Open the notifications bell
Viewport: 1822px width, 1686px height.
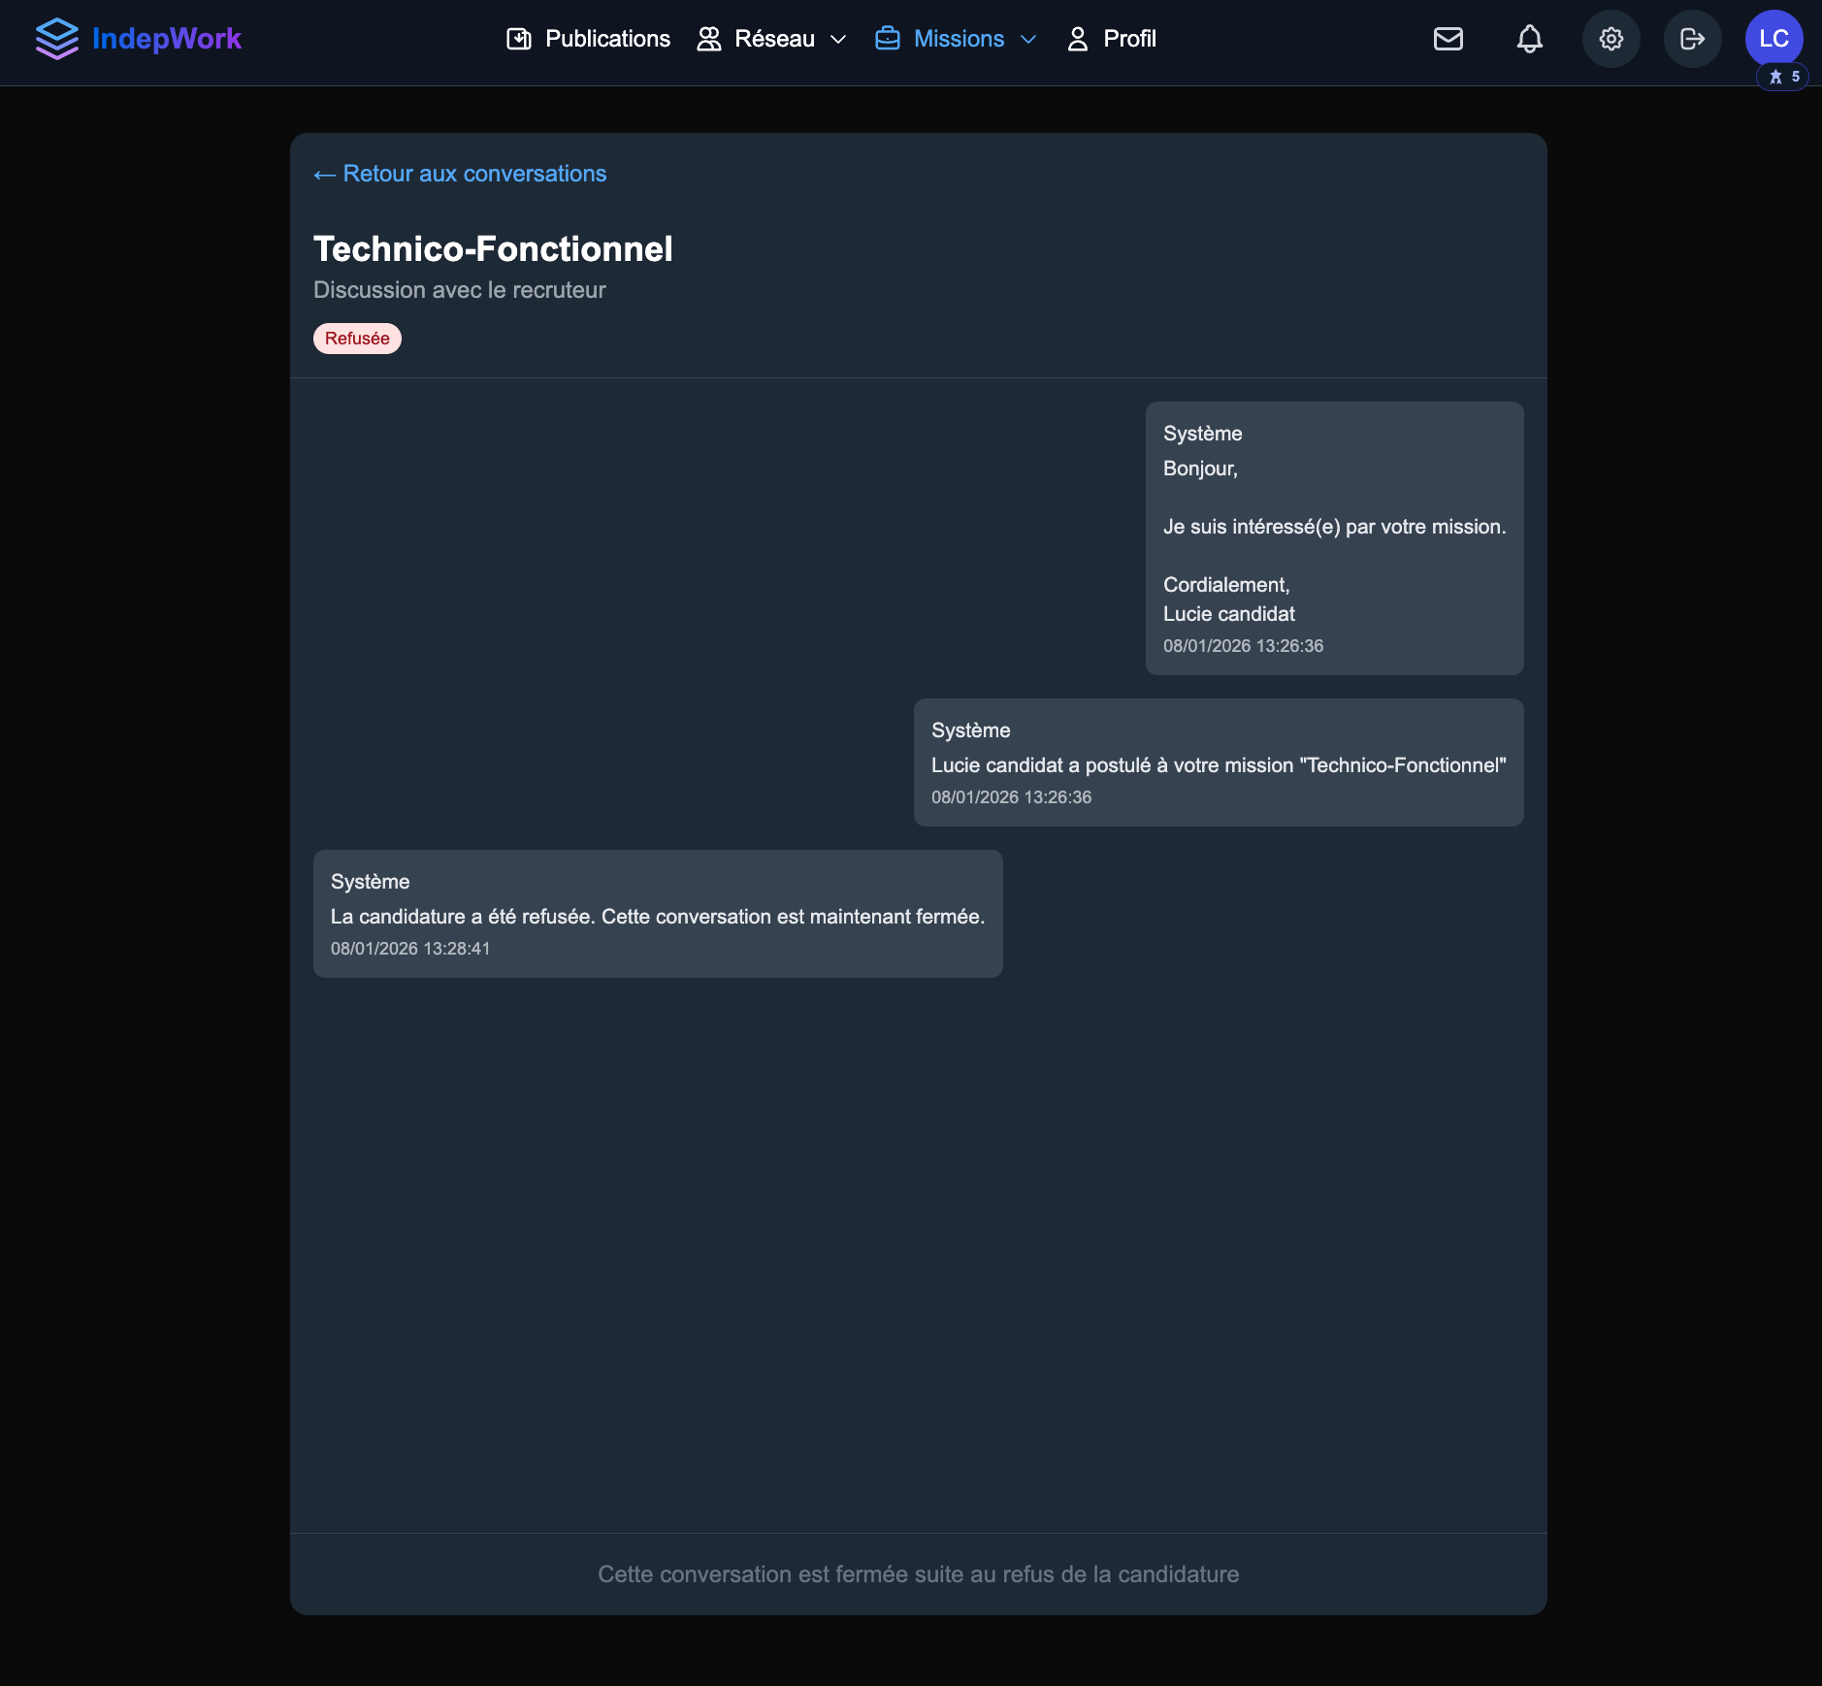coord(1529,39)
